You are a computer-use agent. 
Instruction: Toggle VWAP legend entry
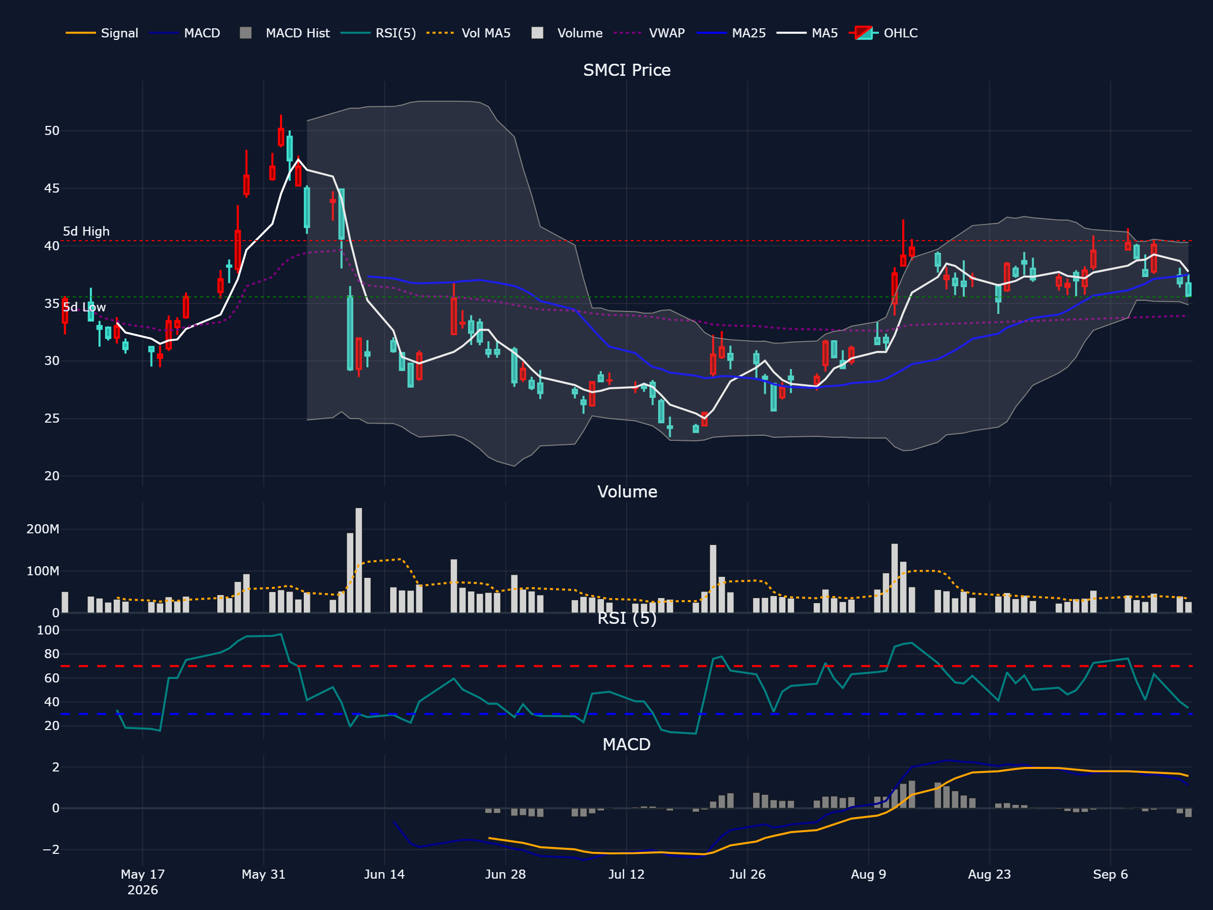click(649, 33)
